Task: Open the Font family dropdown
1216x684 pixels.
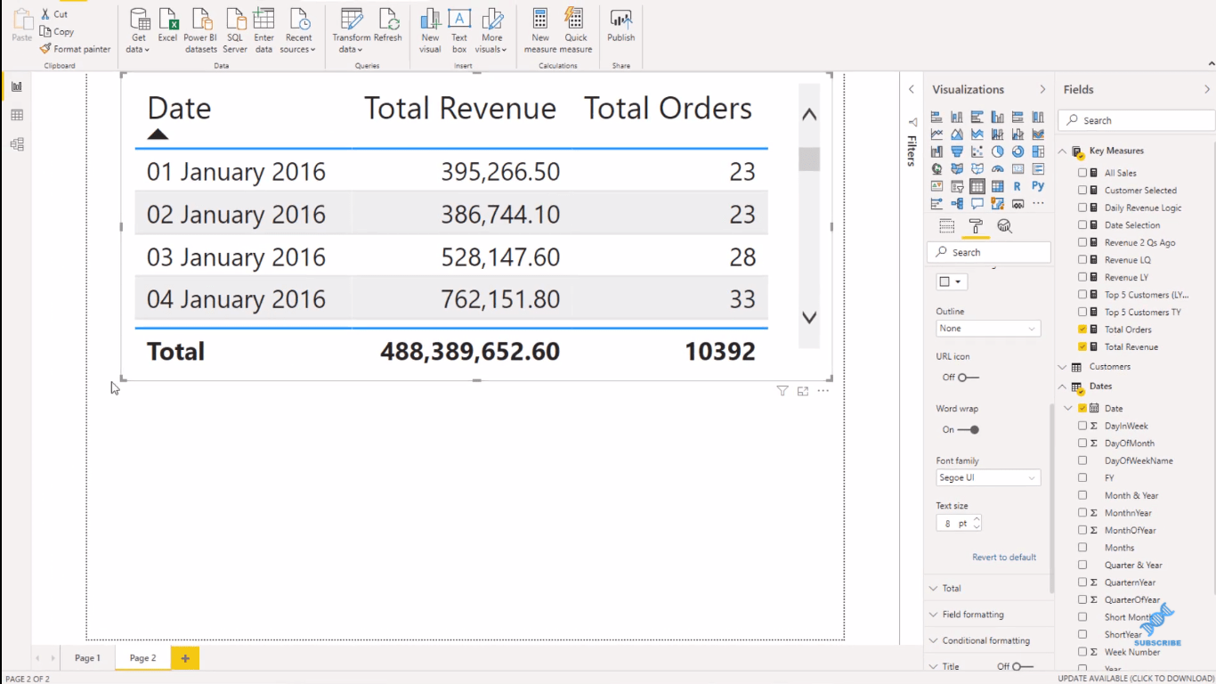Action: tap(988, 477)
